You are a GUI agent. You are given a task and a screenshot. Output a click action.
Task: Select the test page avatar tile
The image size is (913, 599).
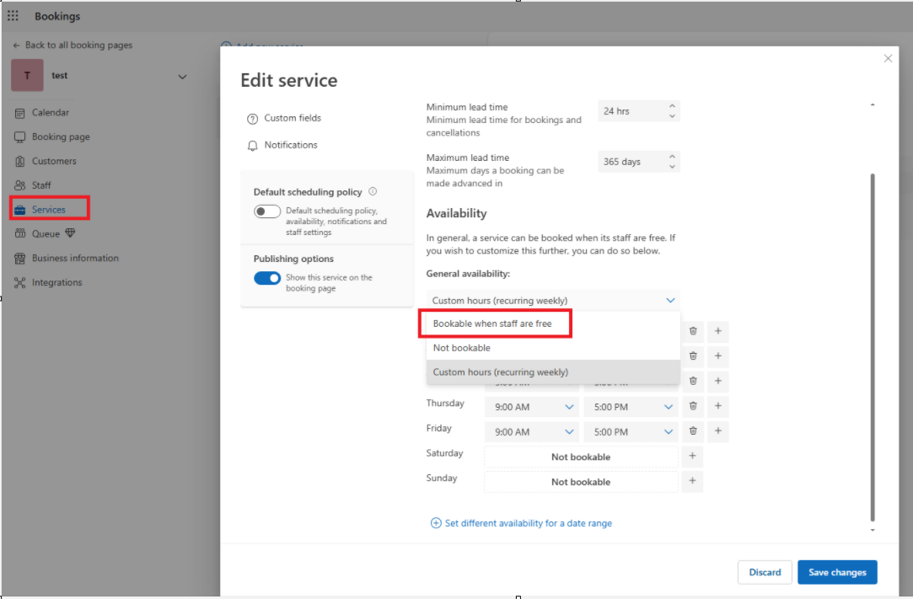[27, 75]
